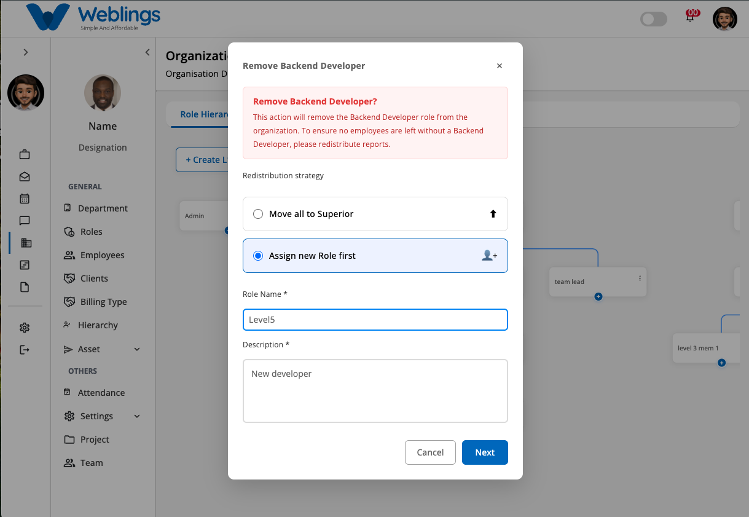
Task: Open Department in the sidebar menu
Action: [x=103, y=208]
